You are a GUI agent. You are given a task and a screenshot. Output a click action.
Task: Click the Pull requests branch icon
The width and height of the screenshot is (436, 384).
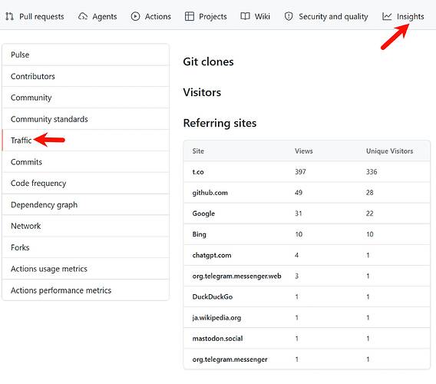[x=9, y=16]
